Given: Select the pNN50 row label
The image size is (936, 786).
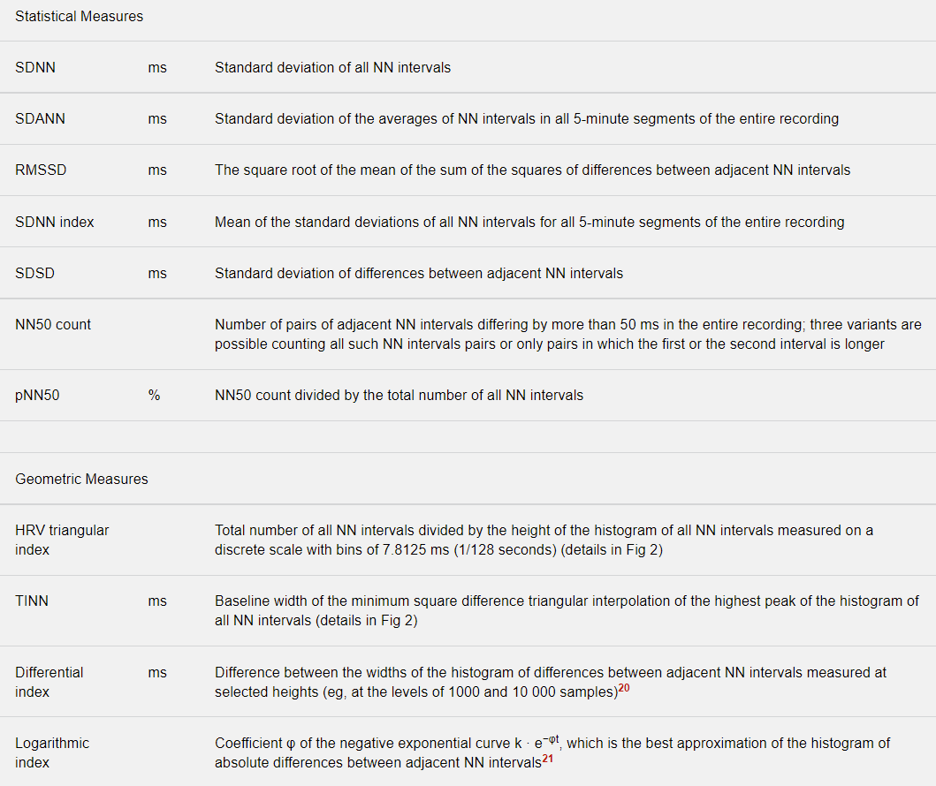Looking at the screenshot, I should pos(37,395).
